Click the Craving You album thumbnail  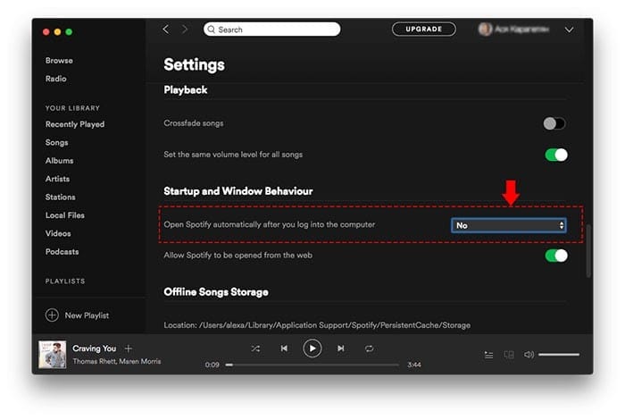pos(52,354)
